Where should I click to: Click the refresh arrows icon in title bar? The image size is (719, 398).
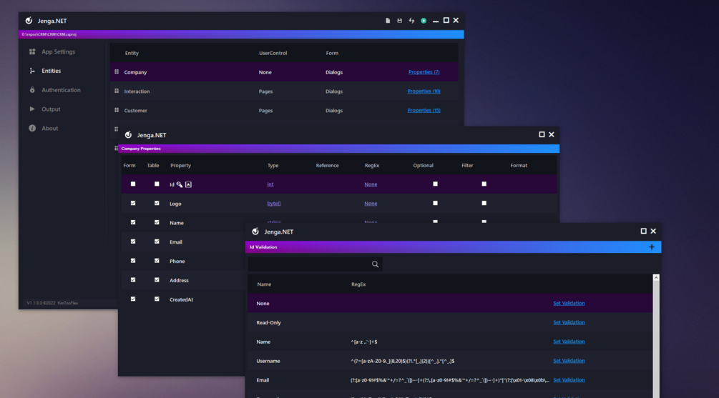pos(411,21)
